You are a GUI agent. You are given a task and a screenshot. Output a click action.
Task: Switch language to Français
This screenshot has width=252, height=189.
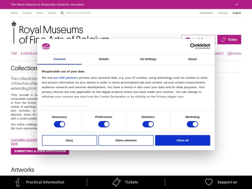click(223, 13)
